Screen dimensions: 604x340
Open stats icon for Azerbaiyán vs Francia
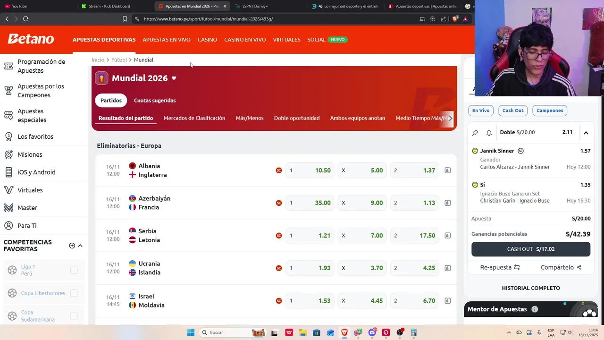447,203
